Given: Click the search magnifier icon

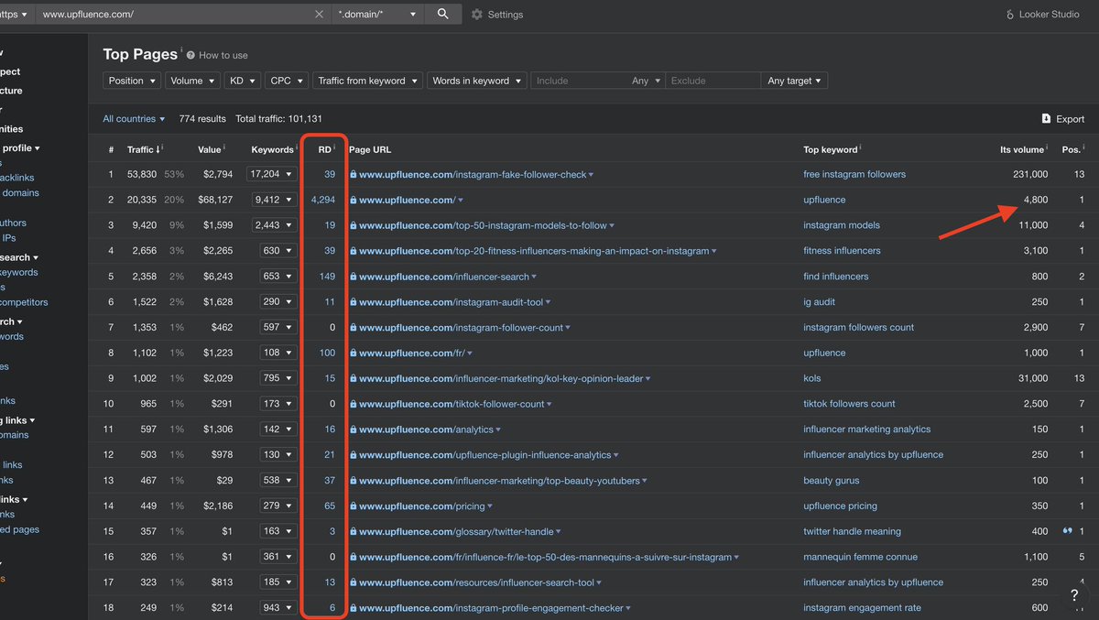Looking at the screenshot, I should pos(443,14).
